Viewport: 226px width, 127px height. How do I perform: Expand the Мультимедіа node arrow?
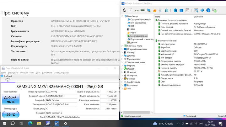coord(122,59)
